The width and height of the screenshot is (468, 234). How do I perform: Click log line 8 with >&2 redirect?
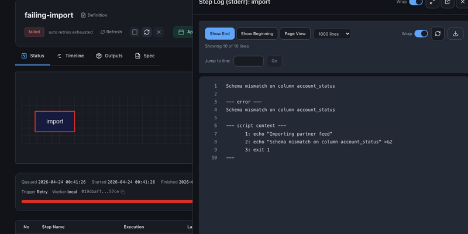click(x=318, y=142)
